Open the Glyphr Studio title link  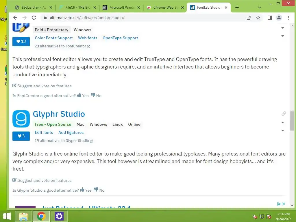59,114
